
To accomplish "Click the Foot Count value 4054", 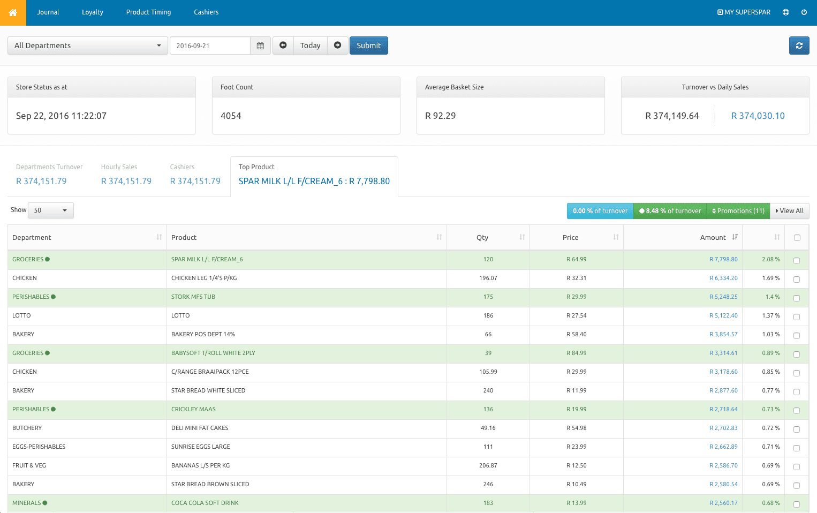I will (x=231, y=116).
